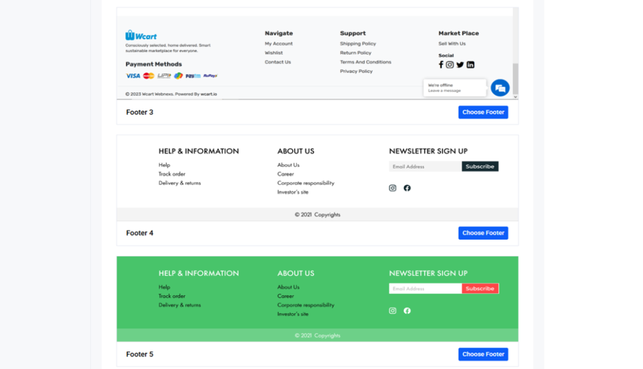Click the Instagram icon in the green Footer 5 preview
The width and height of the screenshot is (643, 369).
(392, 311)
